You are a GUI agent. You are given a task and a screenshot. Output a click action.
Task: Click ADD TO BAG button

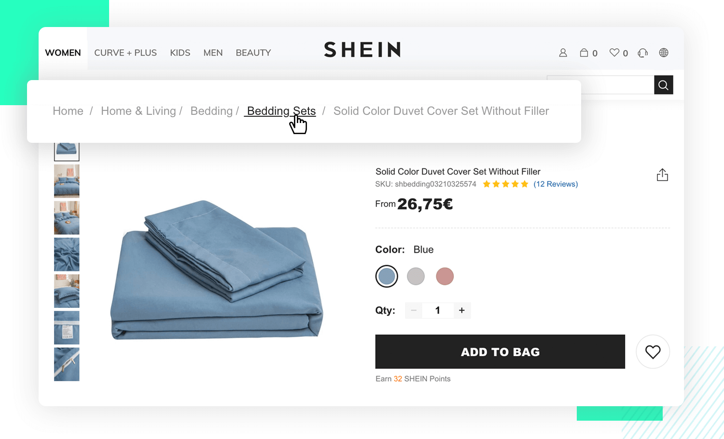click(x=500, y=352)
